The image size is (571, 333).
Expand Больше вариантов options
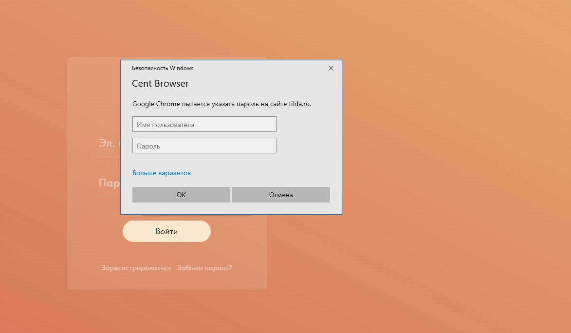[x=162, y=173]
